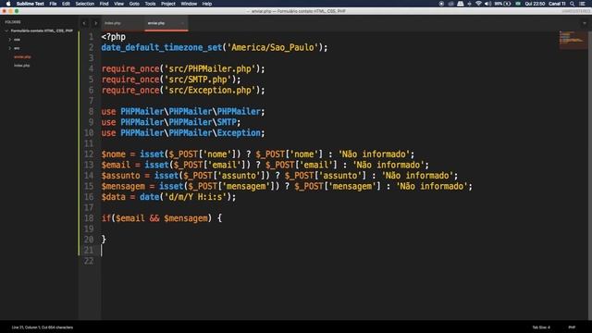Open the Edit menu

[66, 4]
